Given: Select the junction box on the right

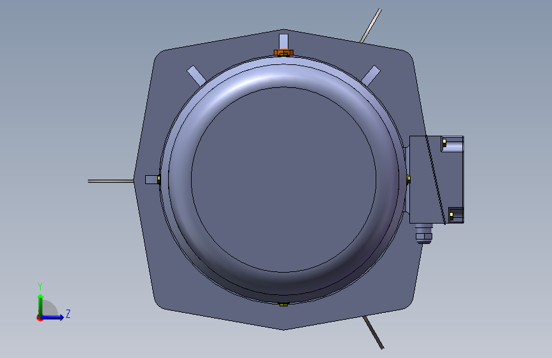Looking at the screenshot, I should 423,180.
